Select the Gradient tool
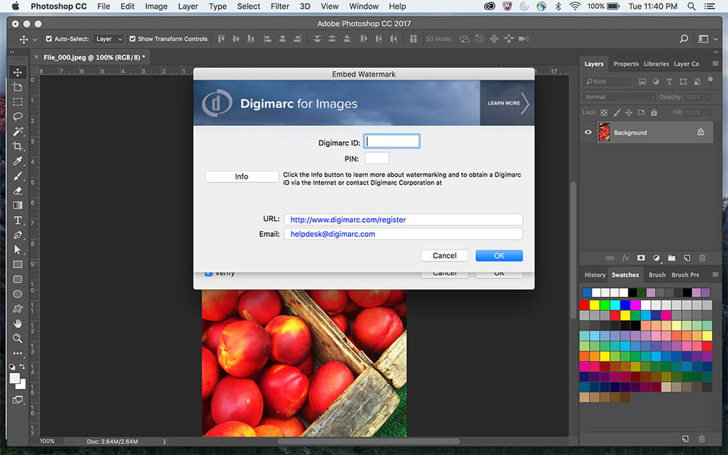This screenshot has height=455, width=728. (x=17, y=205)
